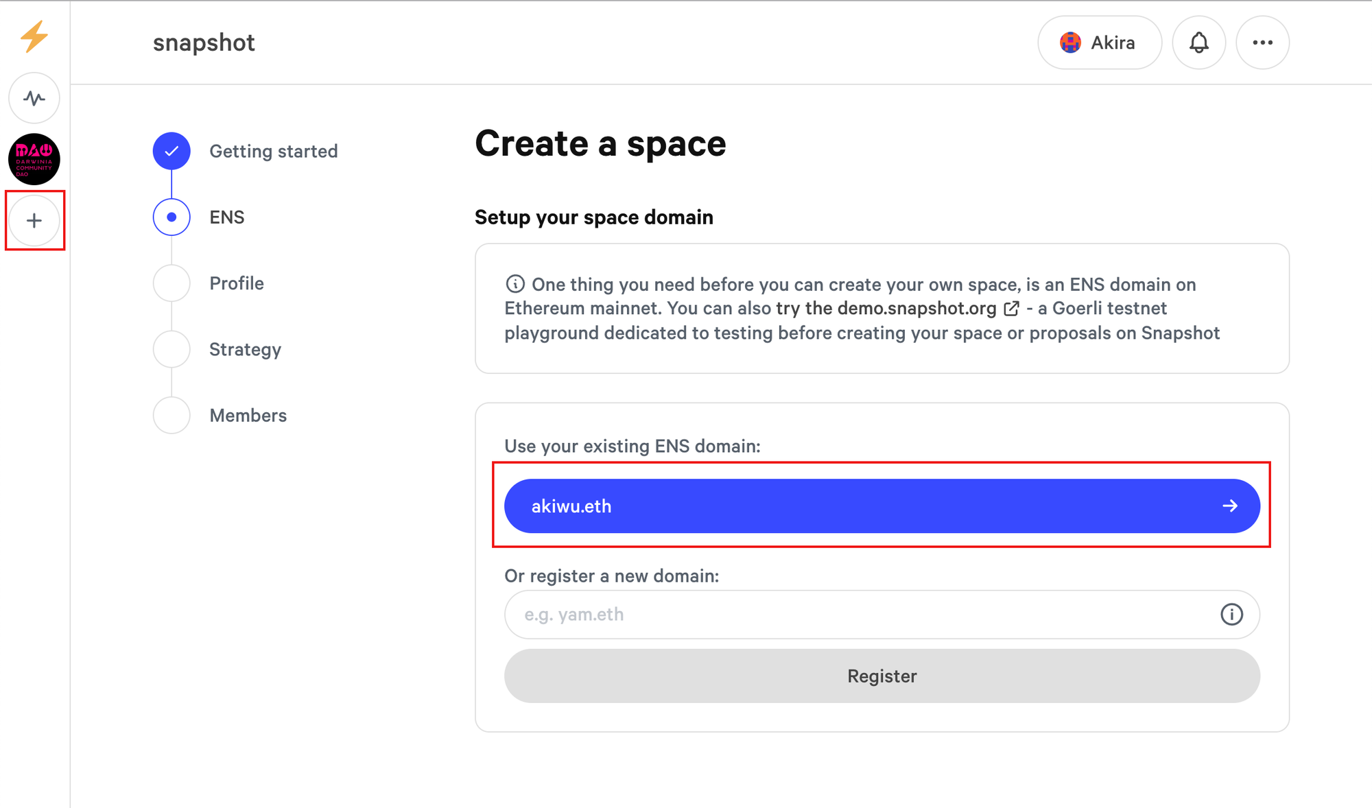The width and height of the screenshot is (1372, 808).
Task: Open the notifications bell
Action: tap(1198, 43)
